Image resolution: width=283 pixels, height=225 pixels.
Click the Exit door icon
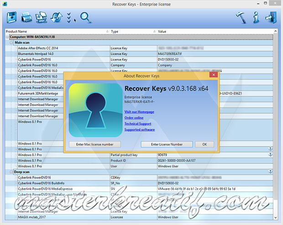tap(271, 17)
